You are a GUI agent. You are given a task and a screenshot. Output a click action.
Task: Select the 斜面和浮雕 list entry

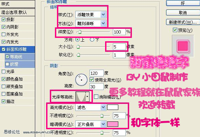17,49
